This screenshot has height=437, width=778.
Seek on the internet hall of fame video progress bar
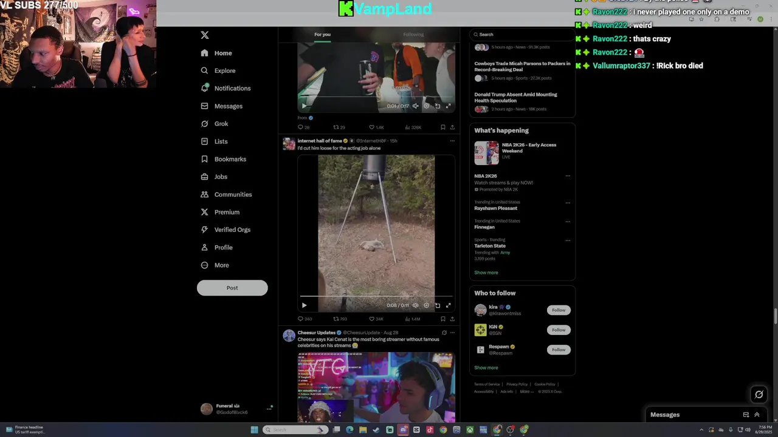376,297
